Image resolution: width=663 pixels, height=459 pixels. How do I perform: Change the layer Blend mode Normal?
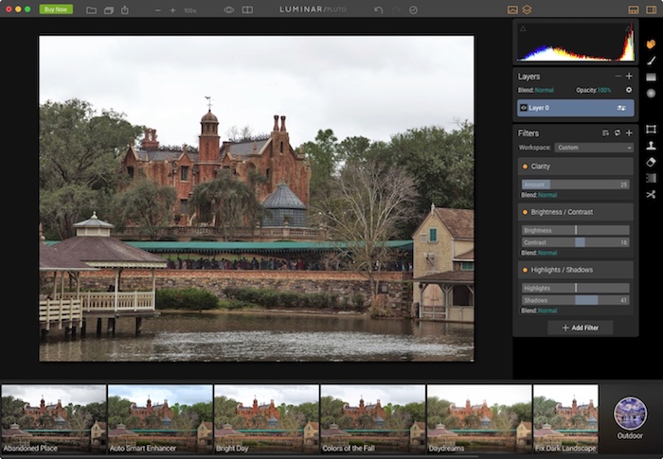tap(544, 90)
